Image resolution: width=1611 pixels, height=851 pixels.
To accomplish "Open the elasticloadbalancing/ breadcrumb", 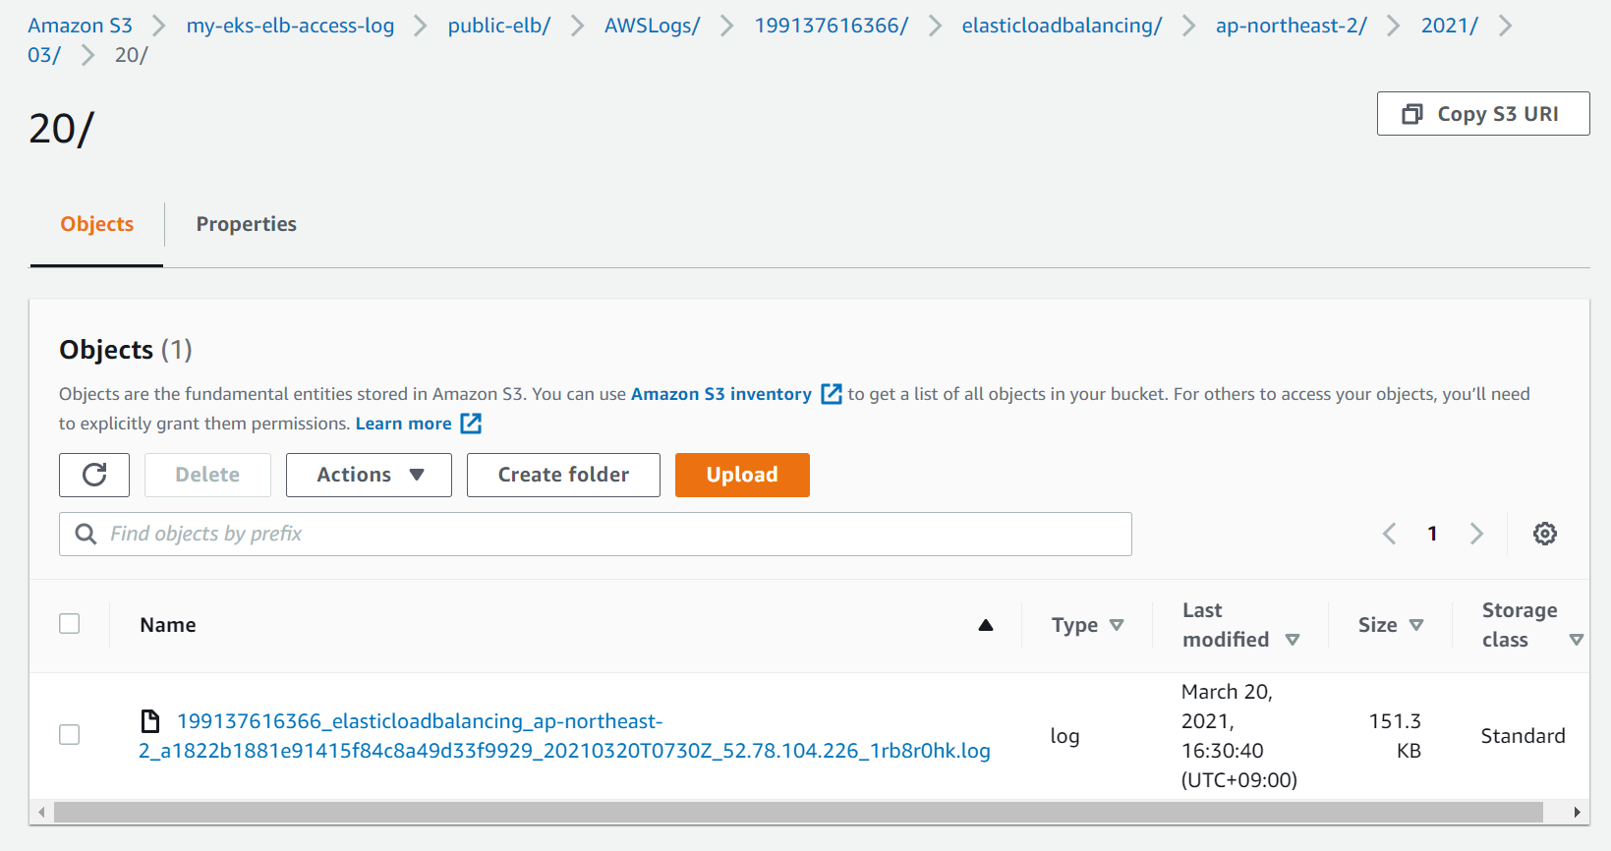I will pyautogui.click(x=1062, y=26).
